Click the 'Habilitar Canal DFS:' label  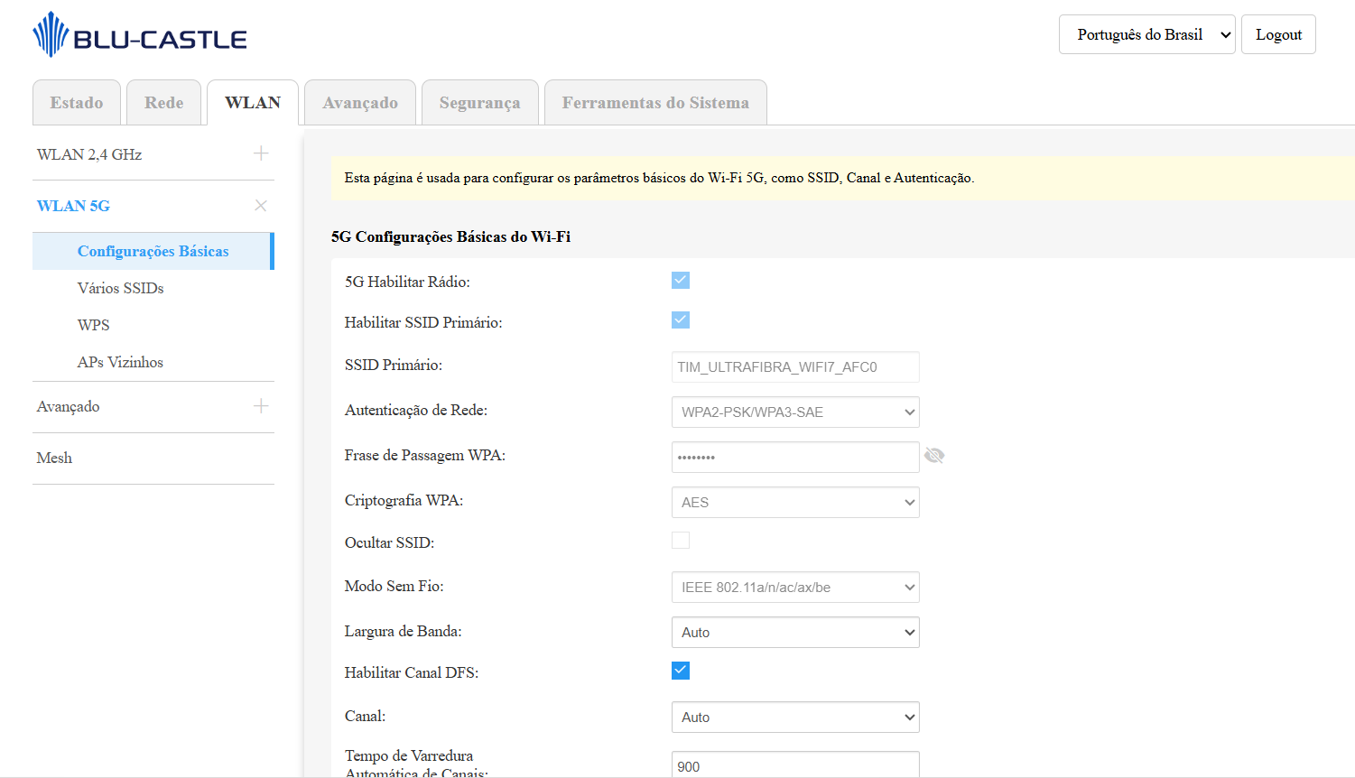click(x=412, y=672)
